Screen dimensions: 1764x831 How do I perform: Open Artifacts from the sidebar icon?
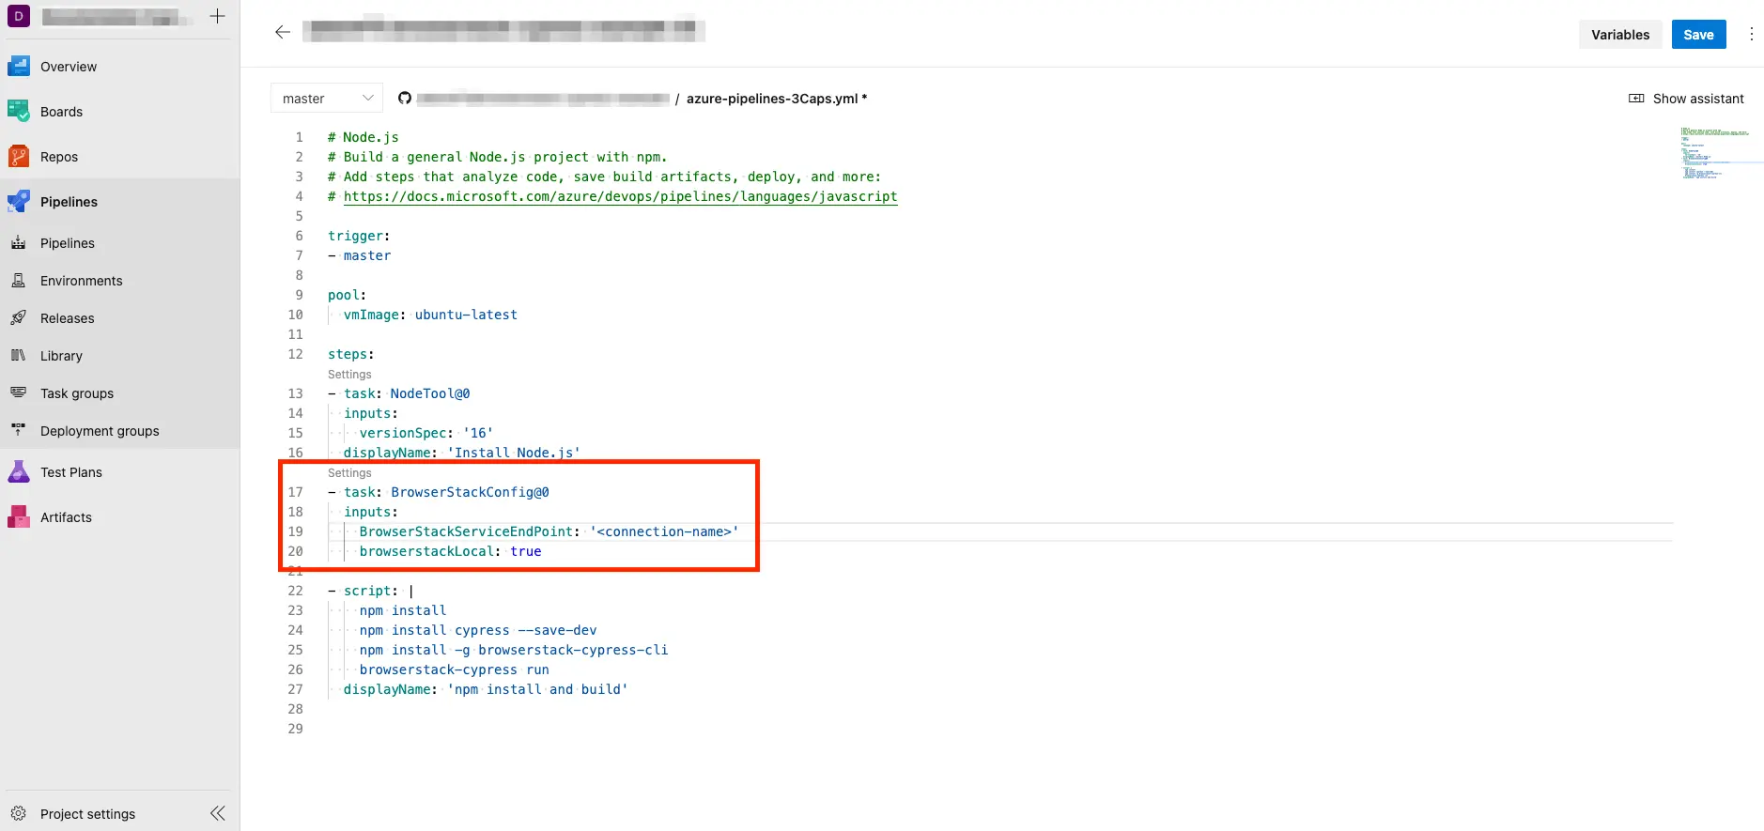pyautogui.click(x=19, y=517)
